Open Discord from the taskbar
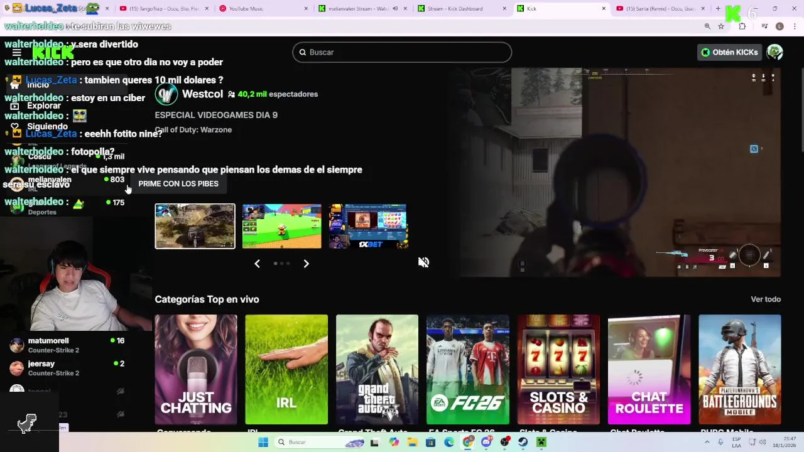 [x=486, y=442]
